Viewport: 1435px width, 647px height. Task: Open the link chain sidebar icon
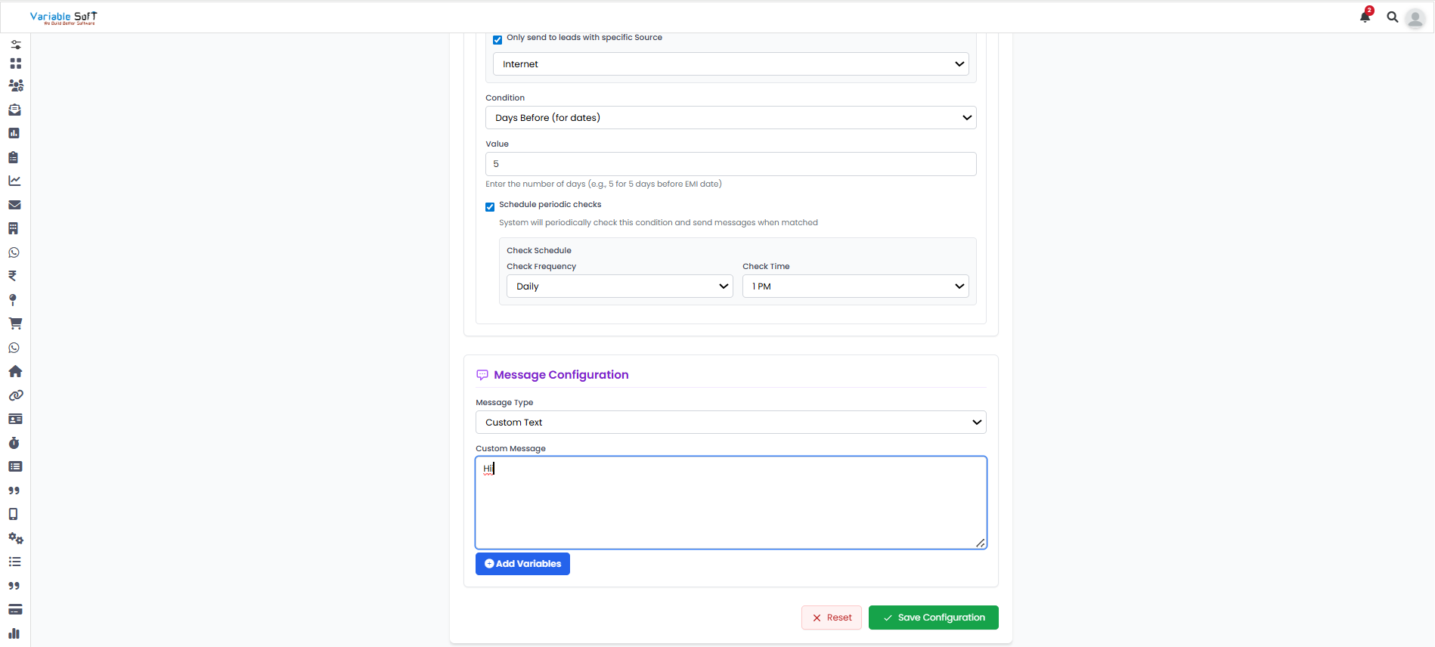(x=15, y=395)
